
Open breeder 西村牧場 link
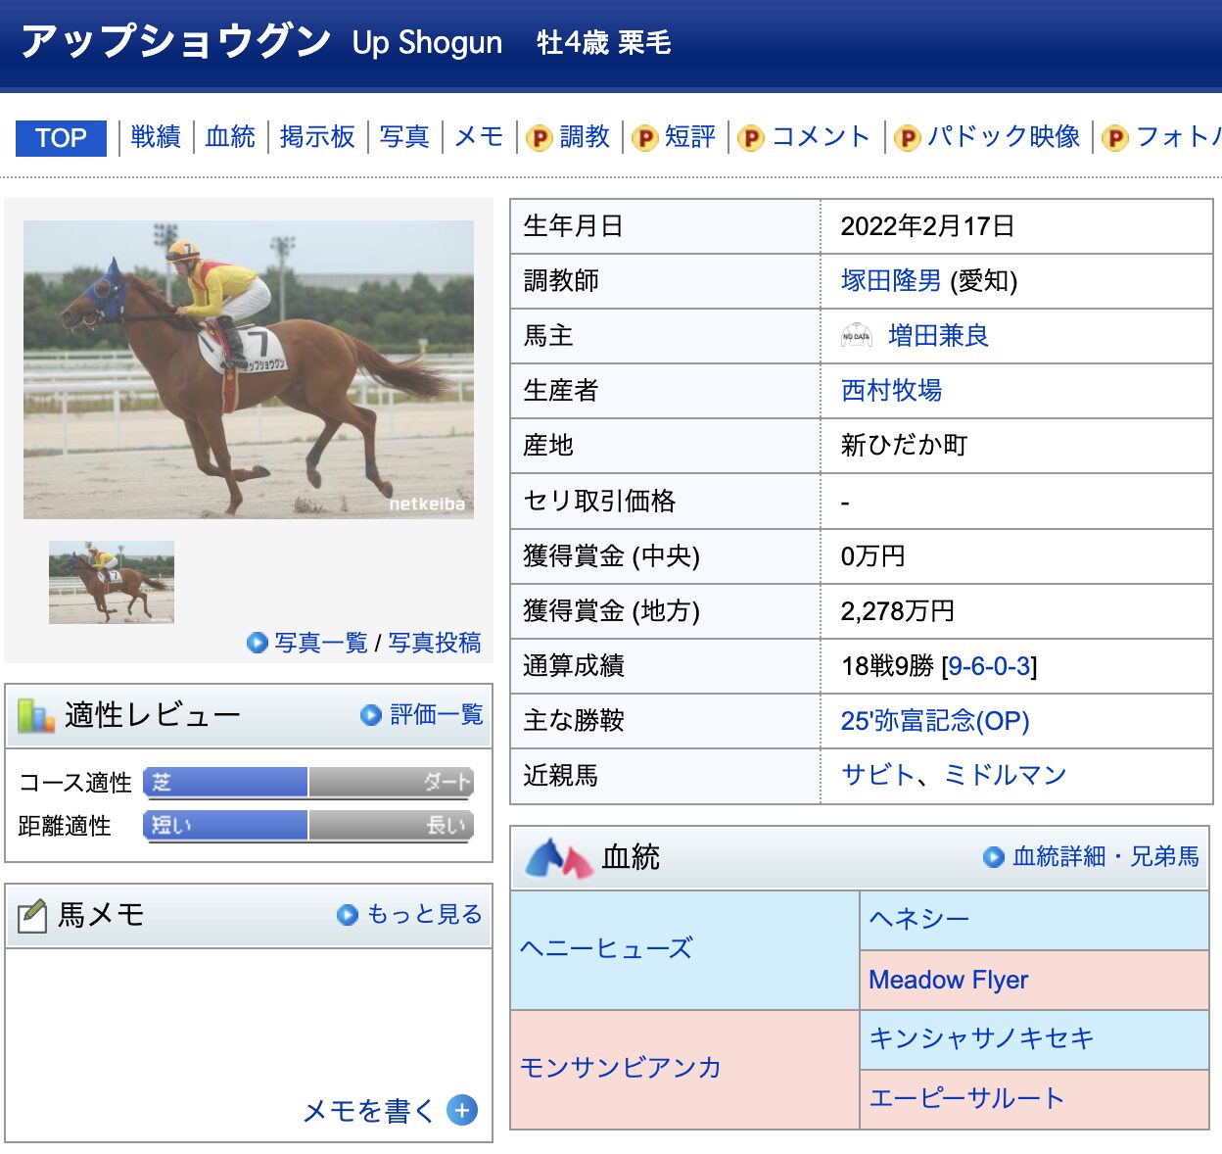891,391
